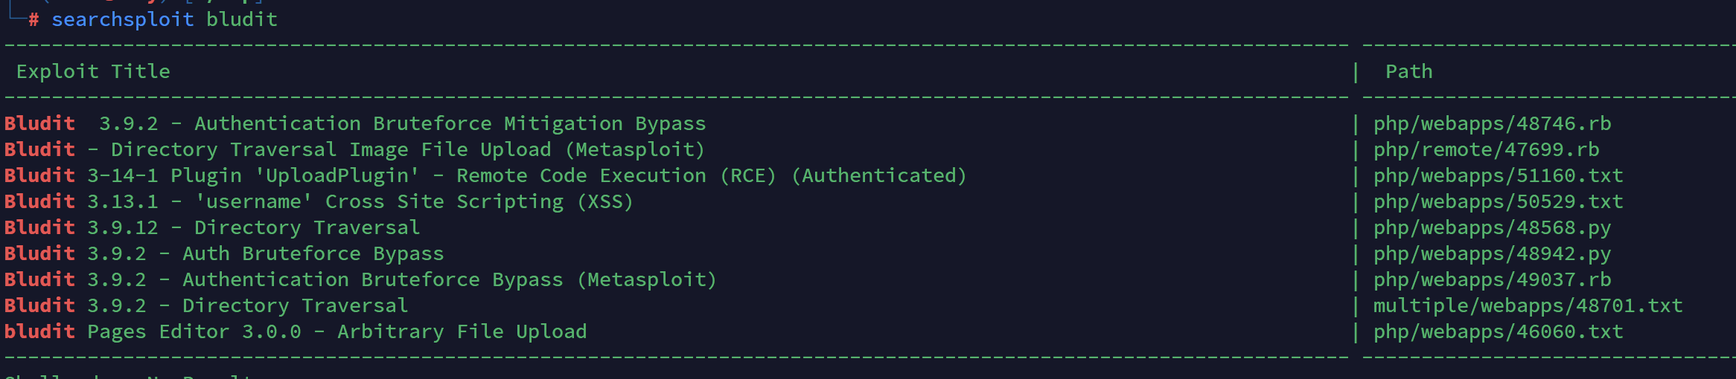
Task: Click the Exploit Title column header
Action: click(93, 71)
